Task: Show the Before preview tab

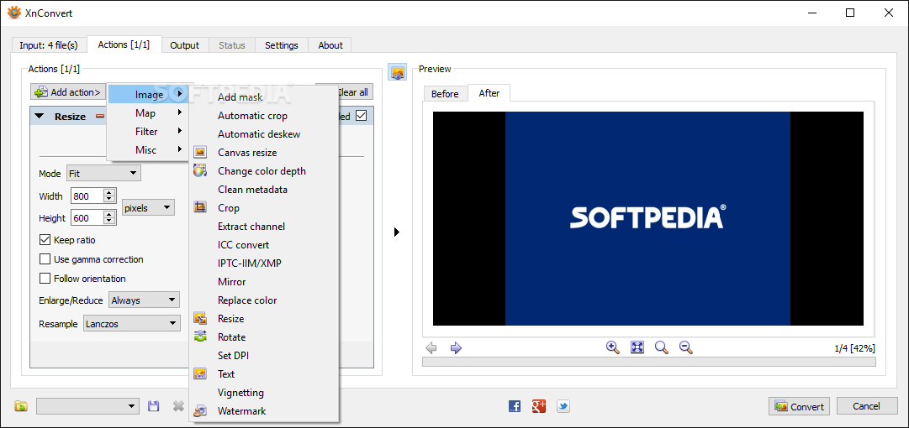Action: tap(445, 94)
